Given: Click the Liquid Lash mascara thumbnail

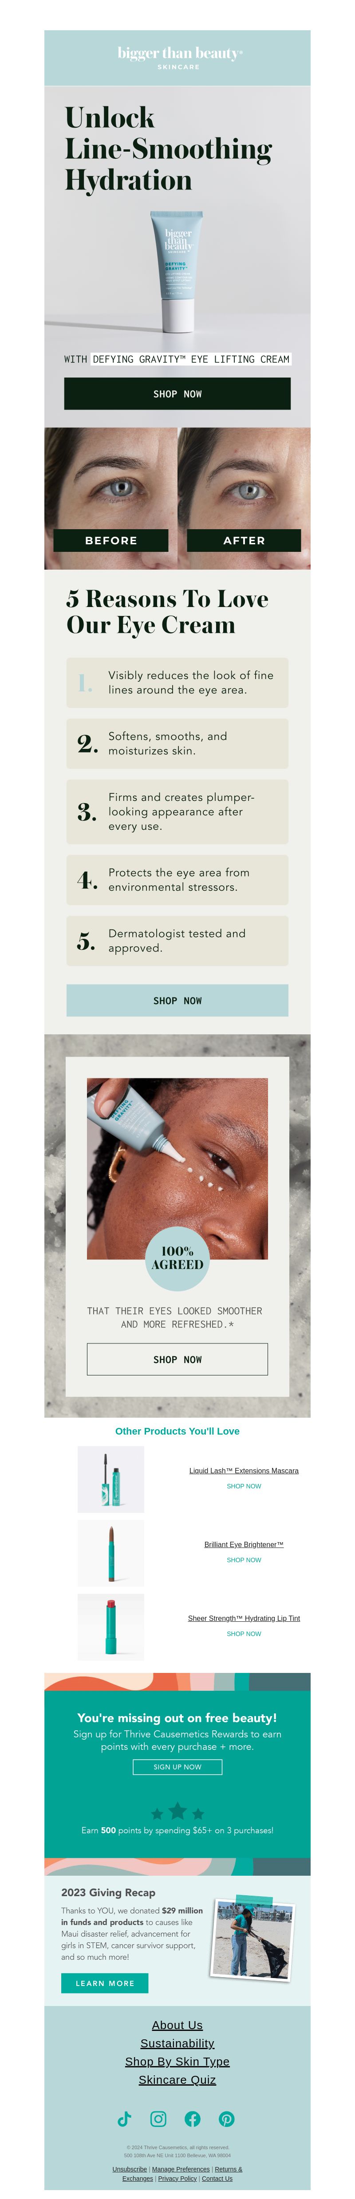Looking at the screenshot, I should click(110, 1479).
